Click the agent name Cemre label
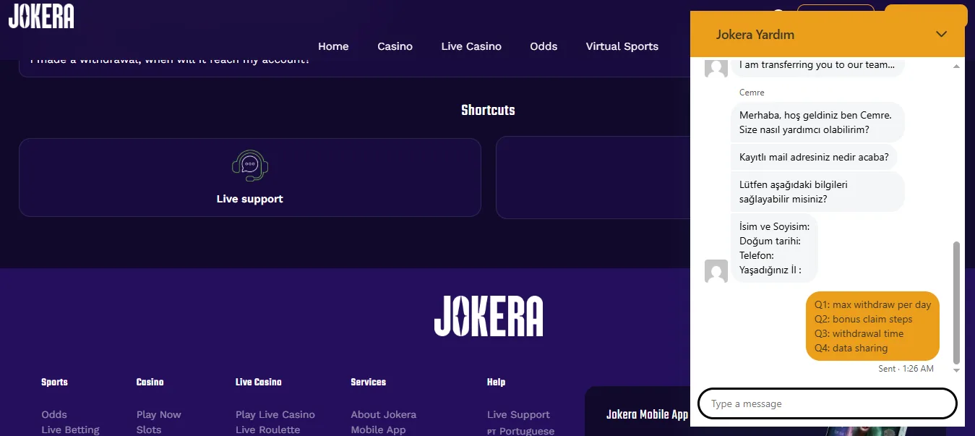This screenshot has width=975, height=436. (752, 93)
